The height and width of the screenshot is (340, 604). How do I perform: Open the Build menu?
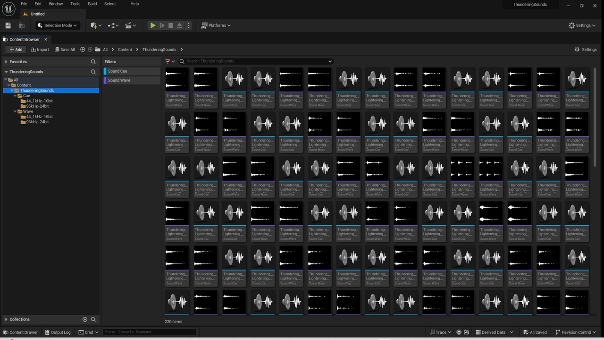click(x=92, y=4)
